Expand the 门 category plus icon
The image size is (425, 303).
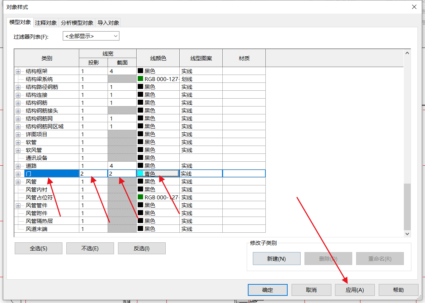coord(18,174)
